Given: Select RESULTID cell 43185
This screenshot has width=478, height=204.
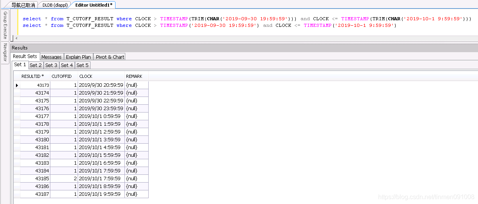Looking at the screenshot, I should tap(35, 178).
